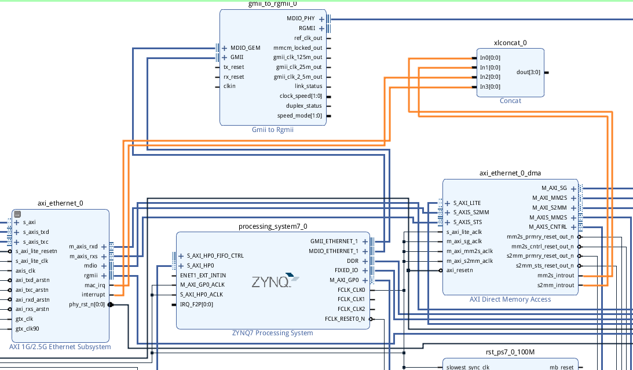
Task: Select the mac_irq pin on axi_ethernet_0
Action: click(96, 285)
